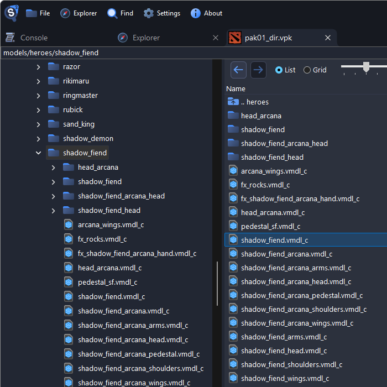The image size is (387, 387).
Task: Click selected shadow_fiend.vmdl_c icon in list
Action: coord(233,240)
